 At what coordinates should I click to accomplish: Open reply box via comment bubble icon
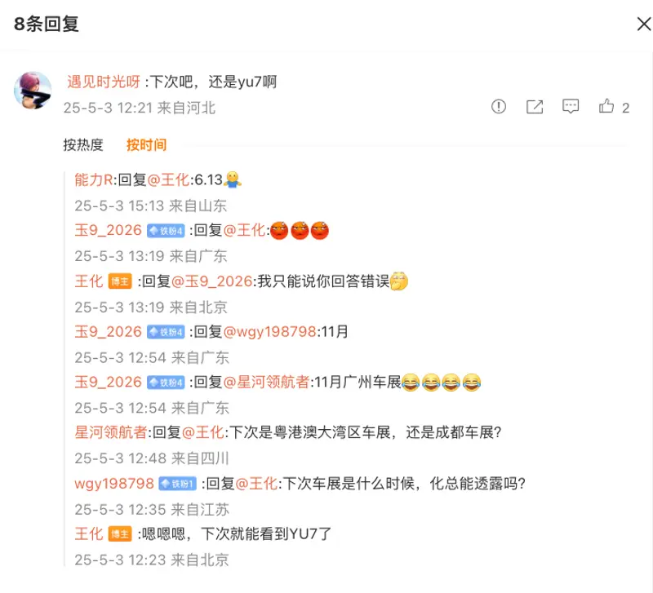pyautogui.click(x=571, y=107)
